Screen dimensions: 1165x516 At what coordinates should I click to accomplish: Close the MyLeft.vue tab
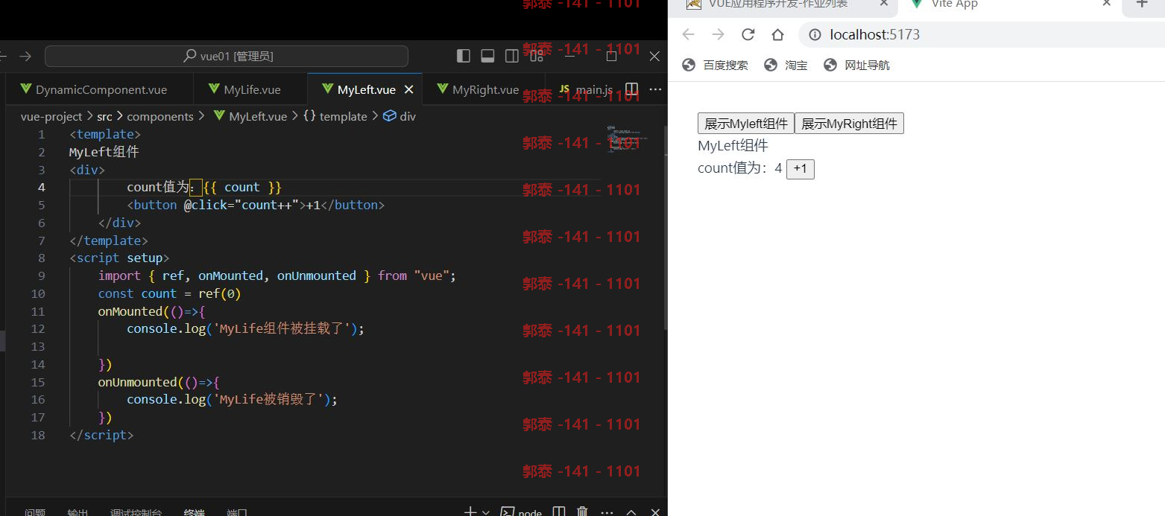408,89
